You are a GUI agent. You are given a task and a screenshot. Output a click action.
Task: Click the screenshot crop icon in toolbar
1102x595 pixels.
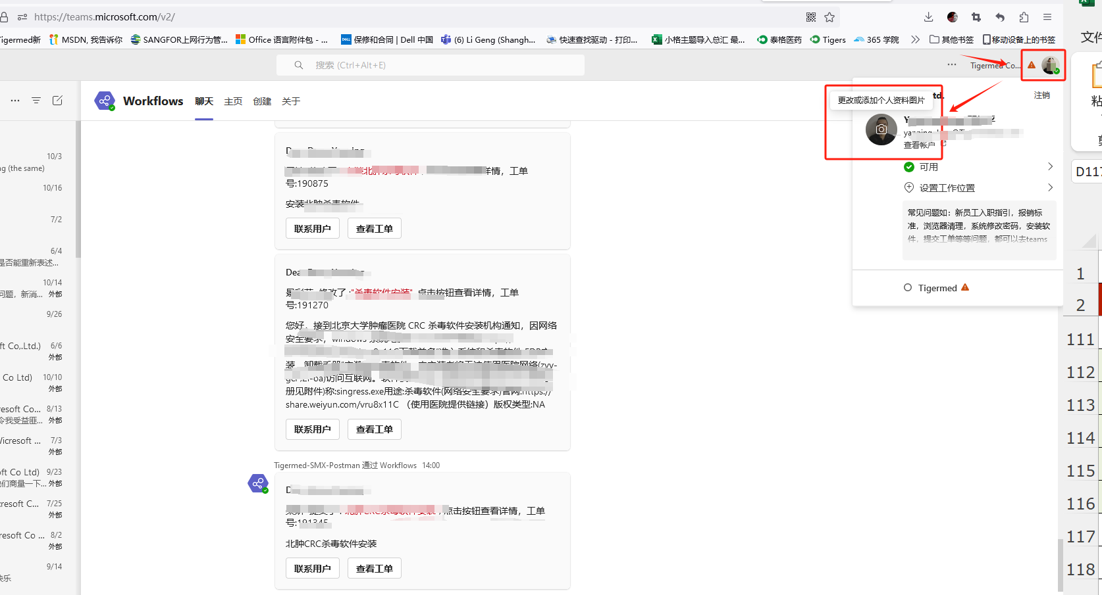pos(976,17)
